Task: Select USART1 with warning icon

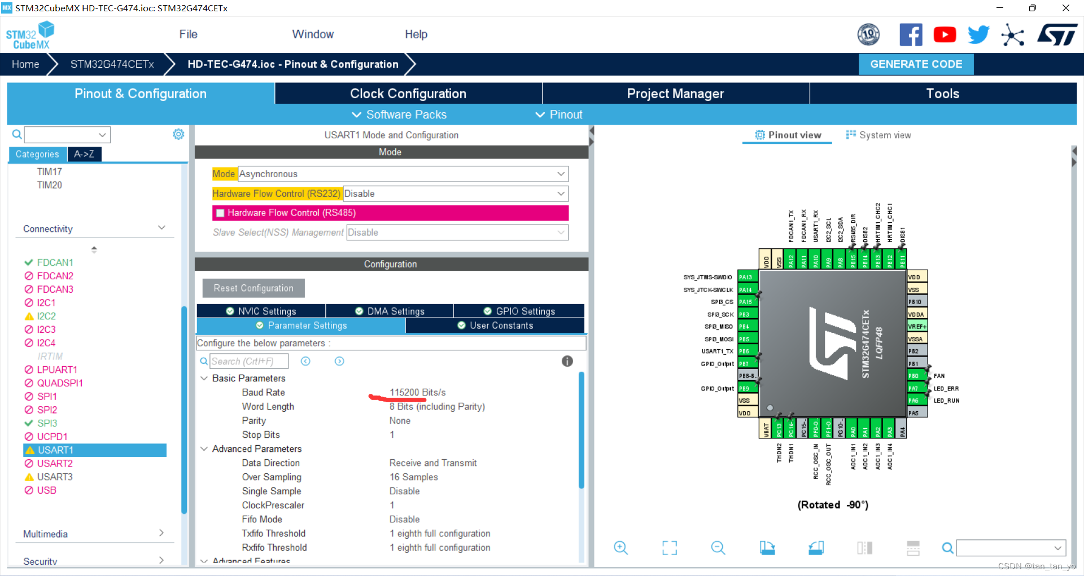Action: coord(95,450)
